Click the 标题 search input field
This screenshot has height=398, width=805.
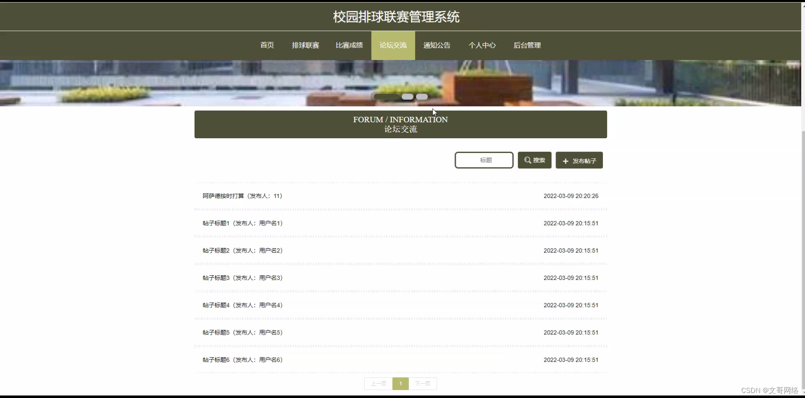pyautogui.click(x=484, y=160)
